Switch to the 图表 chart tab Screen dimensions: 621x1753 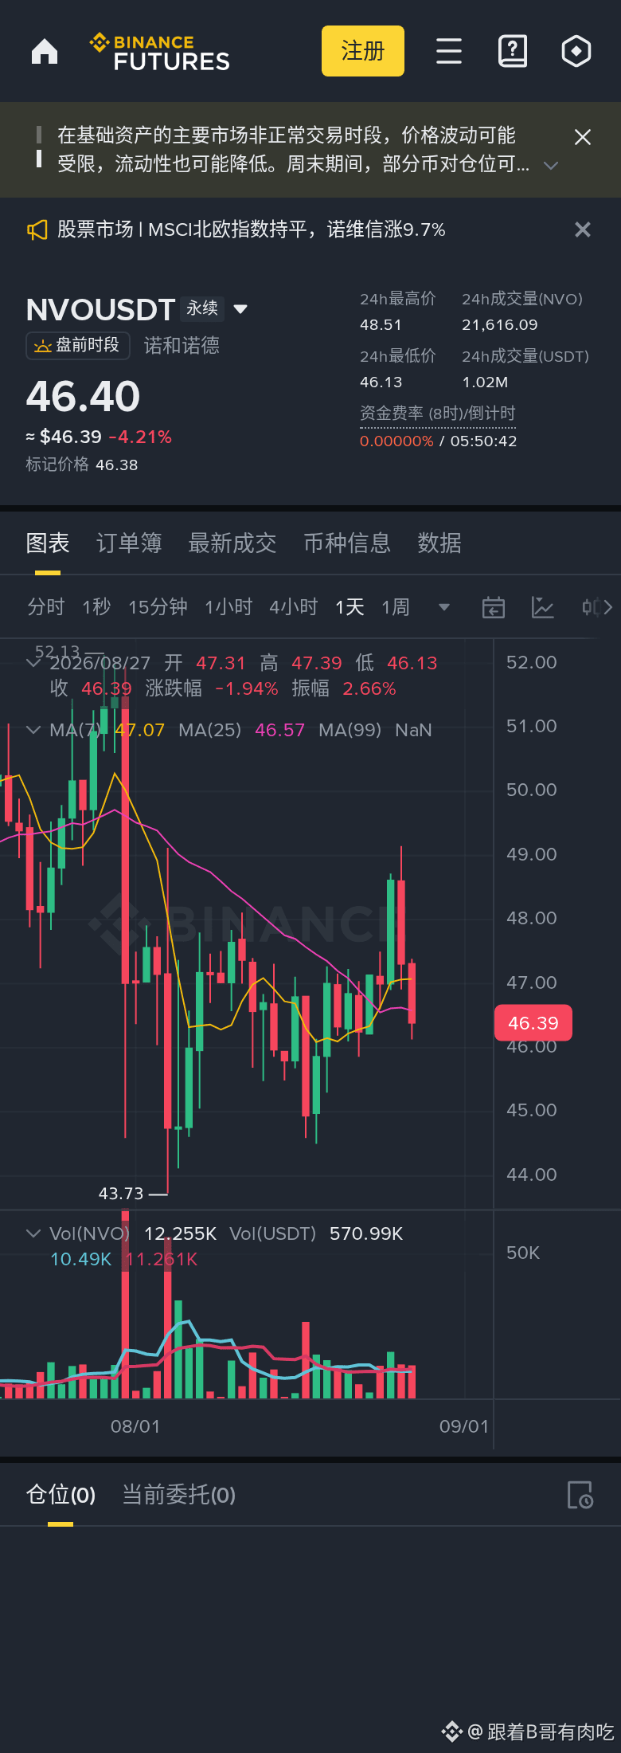point(48,543)
